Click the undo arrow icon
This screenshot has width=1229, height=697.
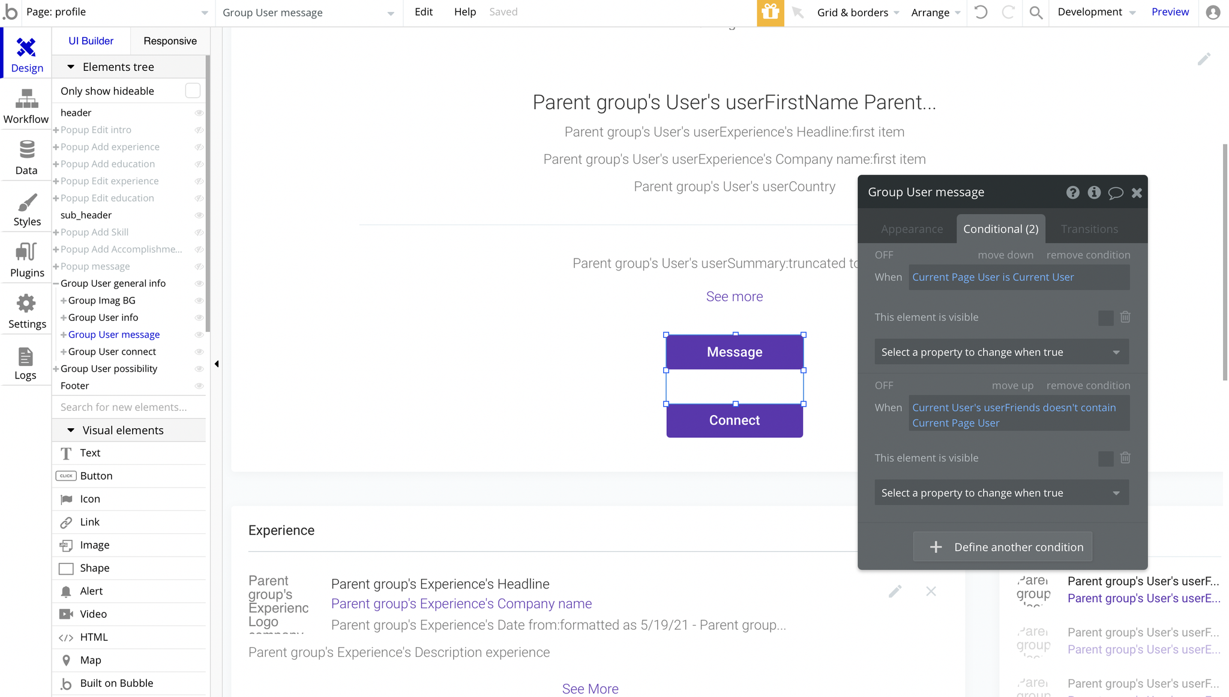point(981,13)
